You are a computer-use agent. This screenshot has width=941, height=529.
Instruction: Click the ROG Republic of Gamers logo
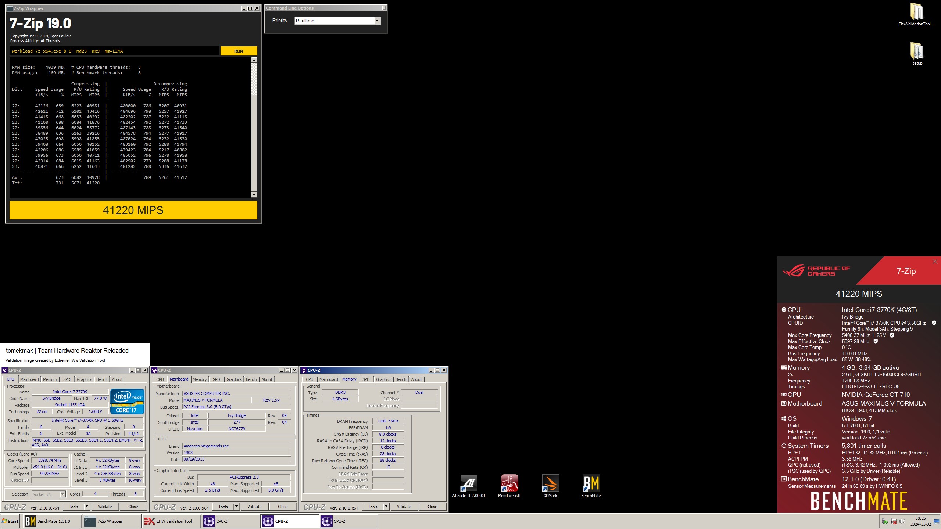(816, 271)
